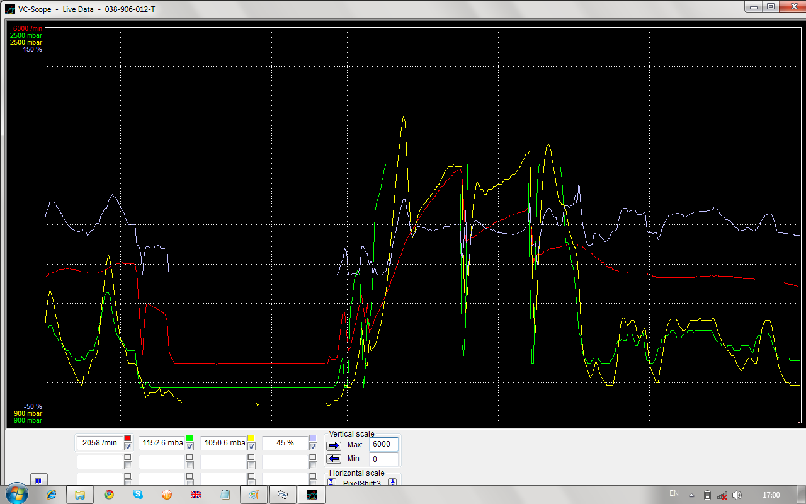Click the volume speaker tray icon
Image resolution: width=806 pixels, height=504 pixels.
(x=737, y=495)
